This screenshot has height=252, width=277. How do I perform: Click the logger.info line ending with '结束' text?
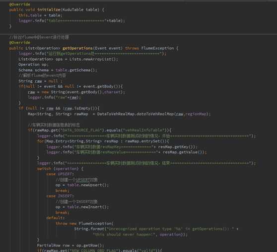point(146,163)
